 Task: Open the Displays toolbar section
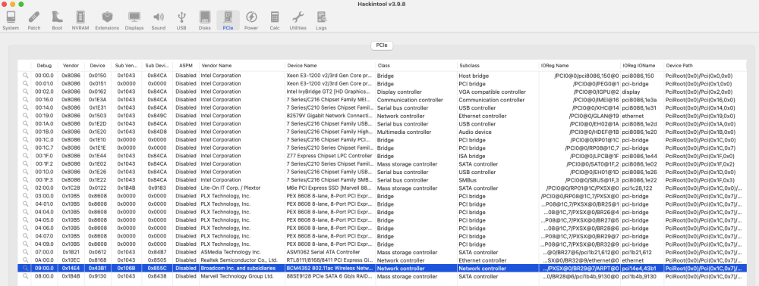pos(134,20)
